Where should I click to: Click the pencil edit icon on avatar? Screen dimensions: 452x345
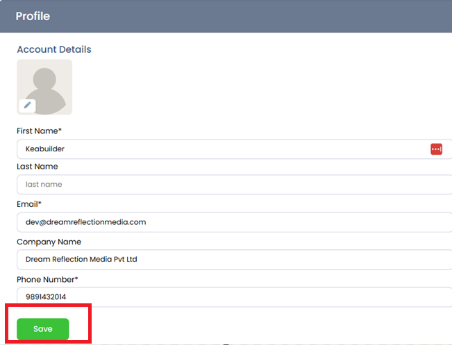click(28, 106)
